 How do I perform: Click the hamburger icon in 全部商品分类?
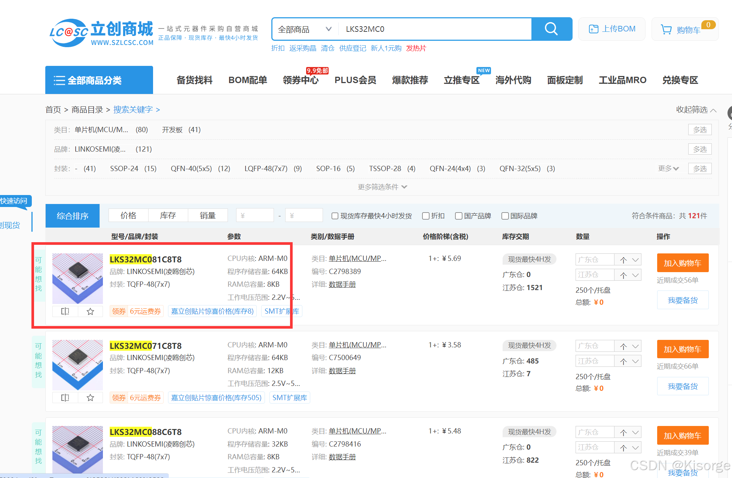(59, 80)
